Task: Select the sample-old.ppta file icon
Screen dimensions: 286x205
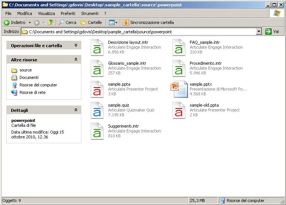Action: [x=179, y=110]
